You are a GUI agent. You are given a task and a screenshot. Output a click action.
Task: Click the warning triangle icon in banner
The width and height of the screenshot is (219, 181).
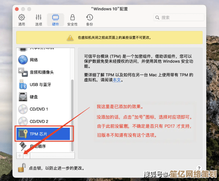[x=70, y=37]
